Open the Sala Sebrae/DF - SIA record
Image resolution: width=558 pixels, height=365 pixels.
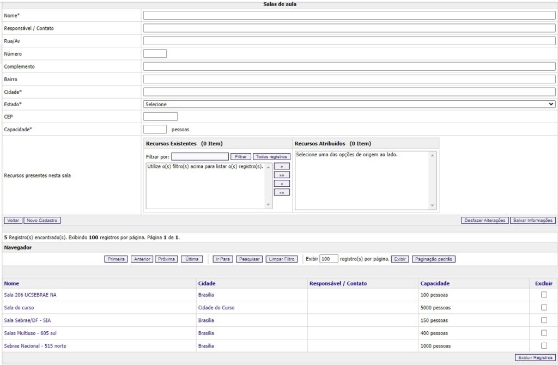(27, 320)
